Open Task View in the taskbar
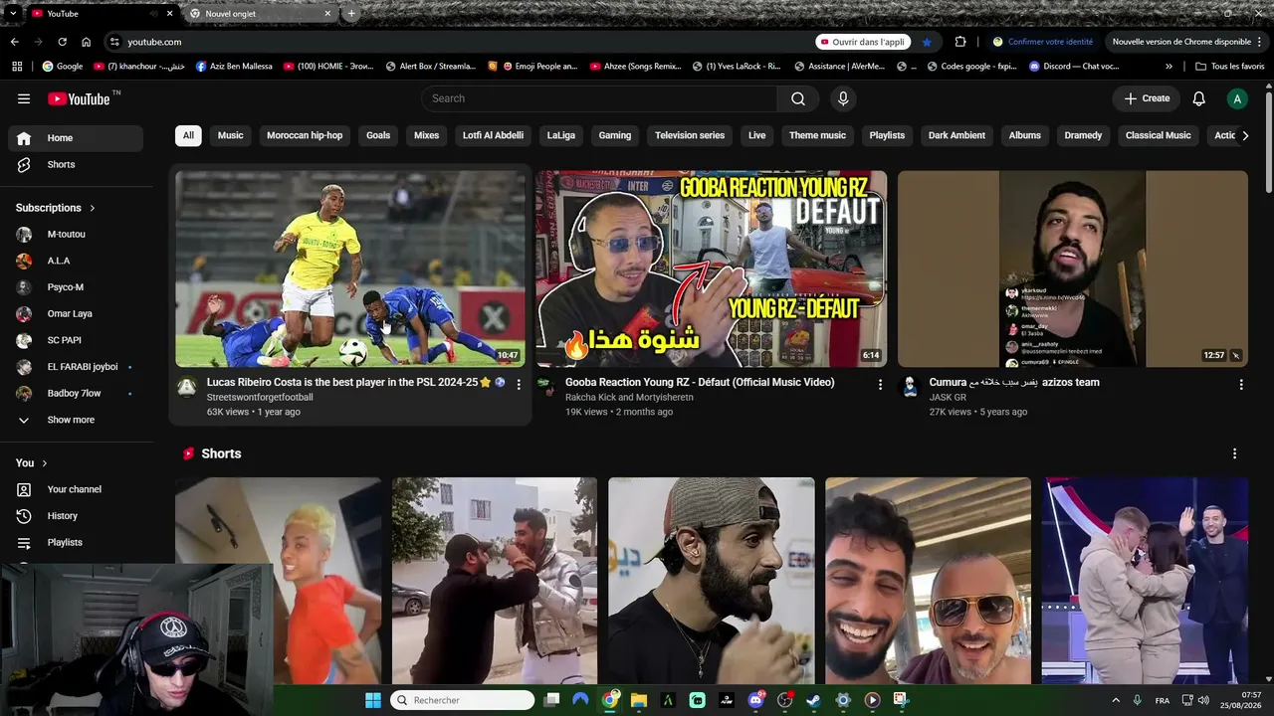1274x716 pixels. (552, 700)
